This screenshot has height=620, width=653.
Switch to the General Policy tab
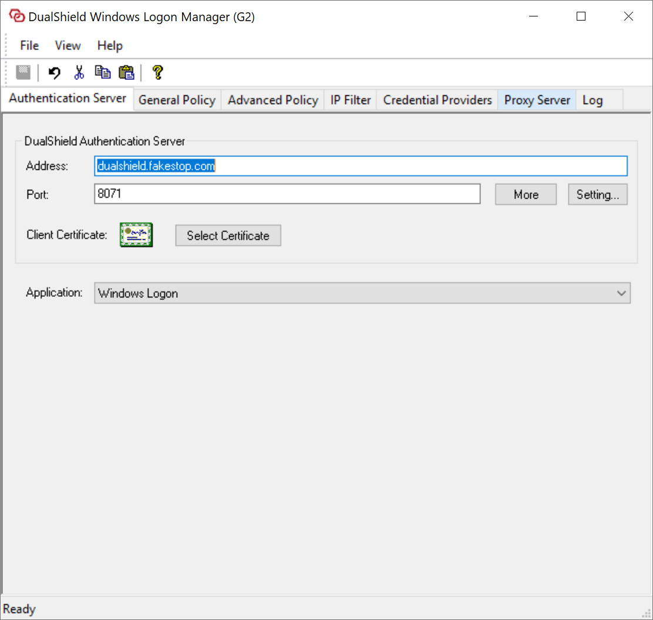(177, 100)
